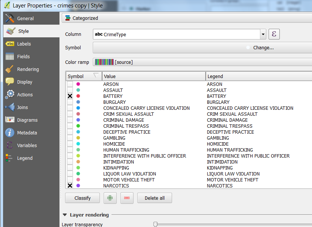Screen dimensions: 312x227
Task: Disable the NARCOTICS category checkbox
Action: pos(70,186)
